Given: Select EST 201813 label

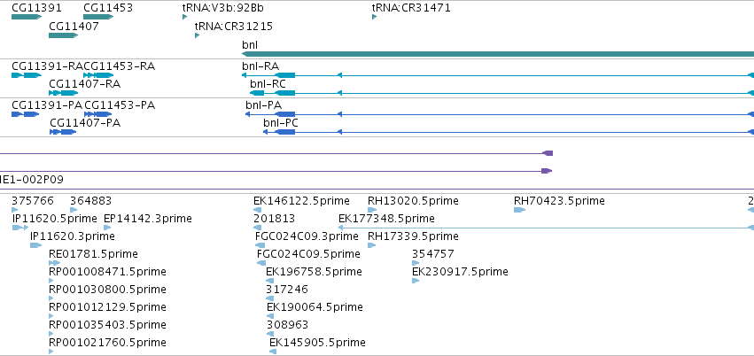Looking at the screenshot, I should (274, 219).
